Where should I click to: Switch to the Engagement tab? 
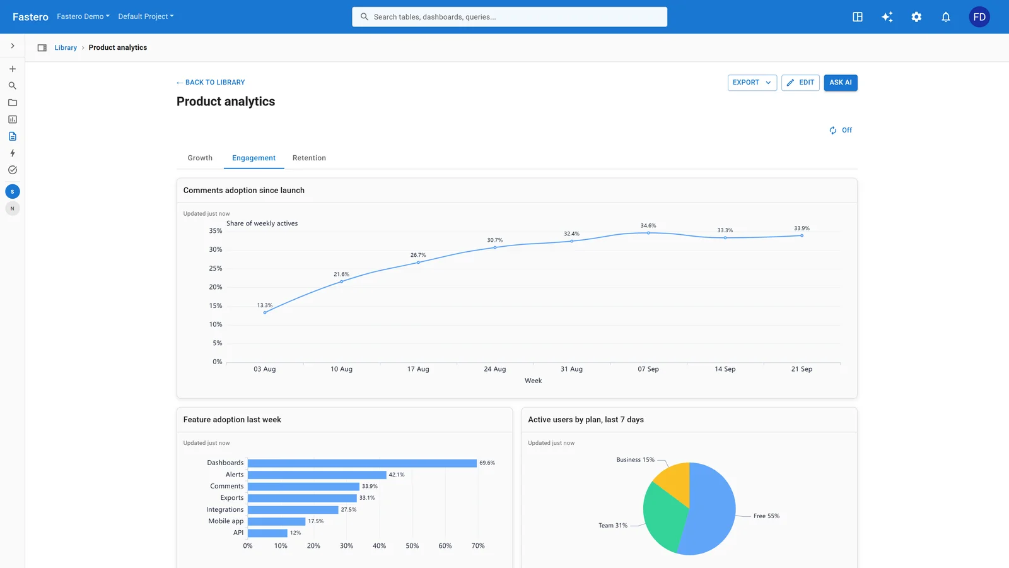254,158
